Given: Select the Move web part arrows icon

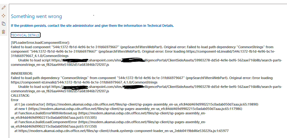Looking at the screenshot, I should 3,15.
